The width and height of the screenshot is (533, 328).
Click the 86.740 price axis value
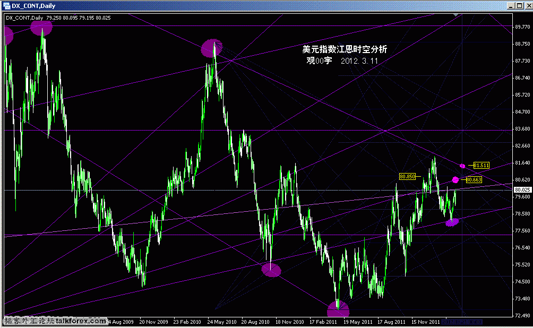[523, 78]
